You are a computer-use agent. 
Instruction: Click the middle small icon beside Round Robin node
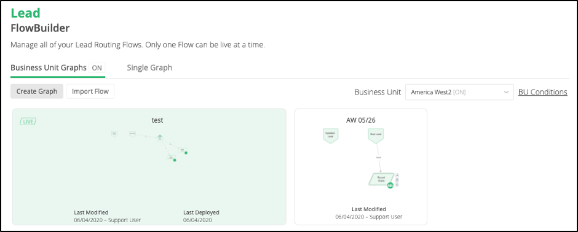(x=397, y=180)
